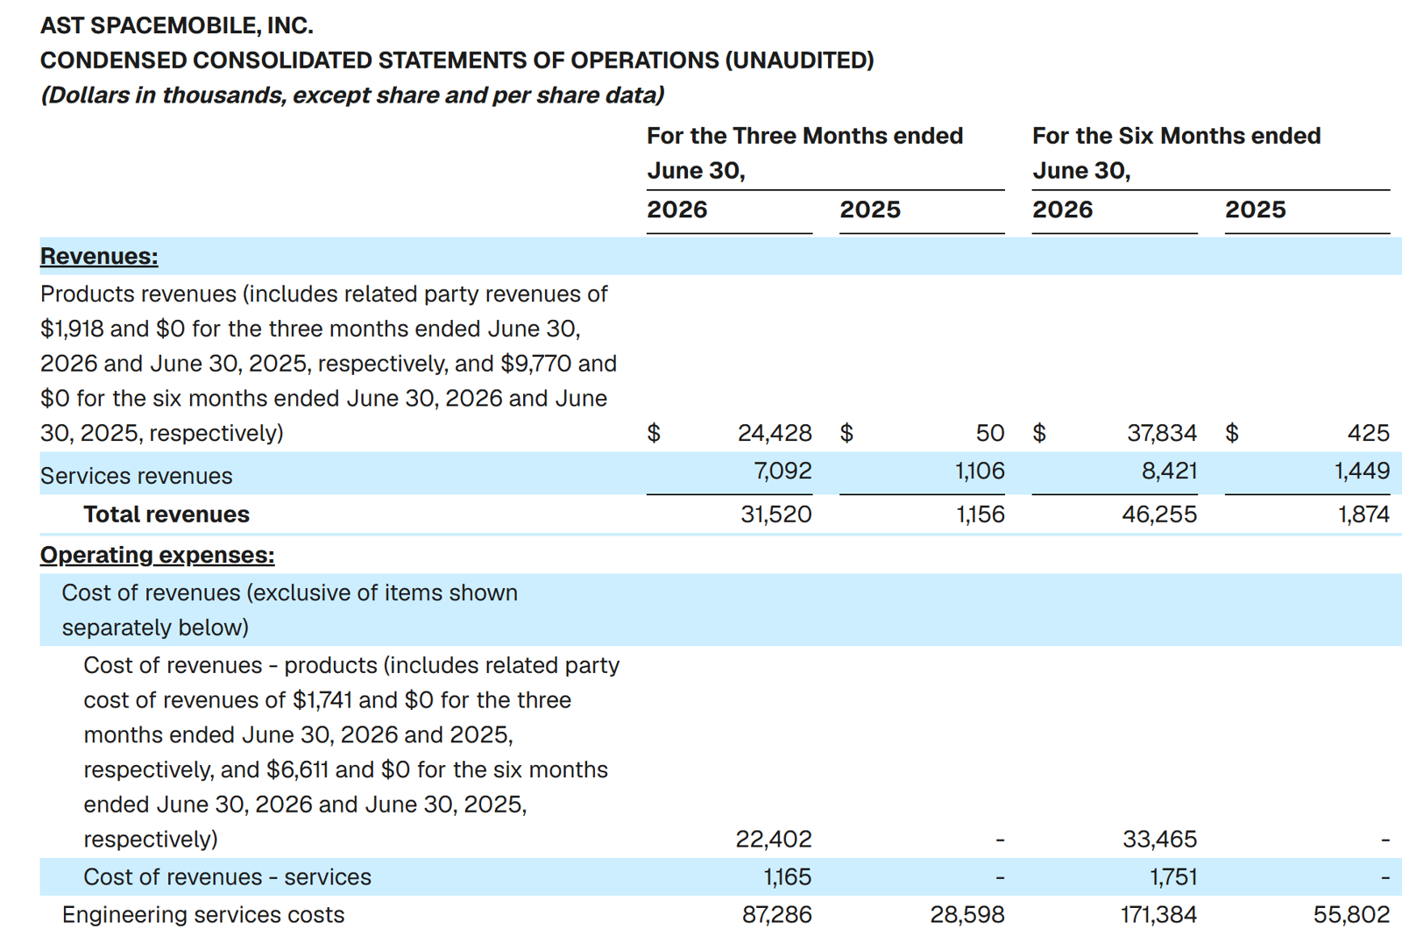Select services revenues value 1,106

pos(980,472)
